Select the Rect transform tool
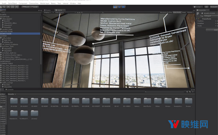Screen dimensions: 218x135 click(13, 7)
